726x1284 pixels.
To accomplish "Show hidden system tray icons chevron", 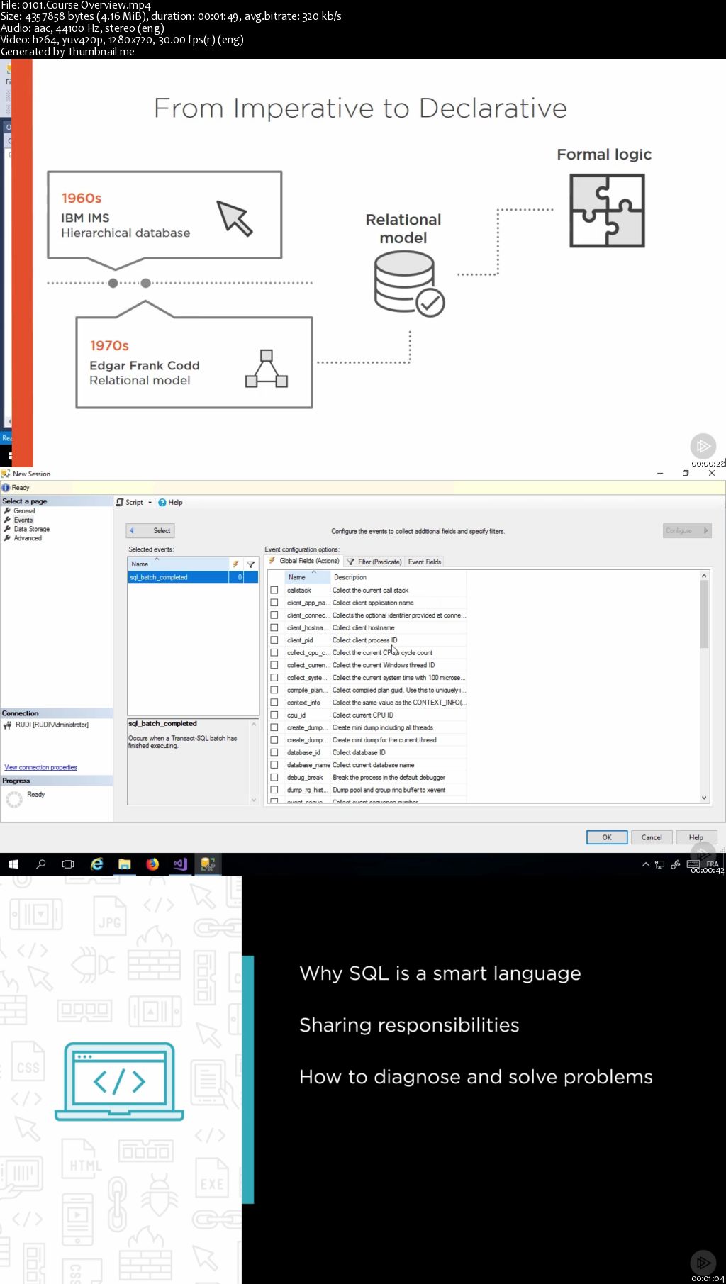I will tap(646, 864).
